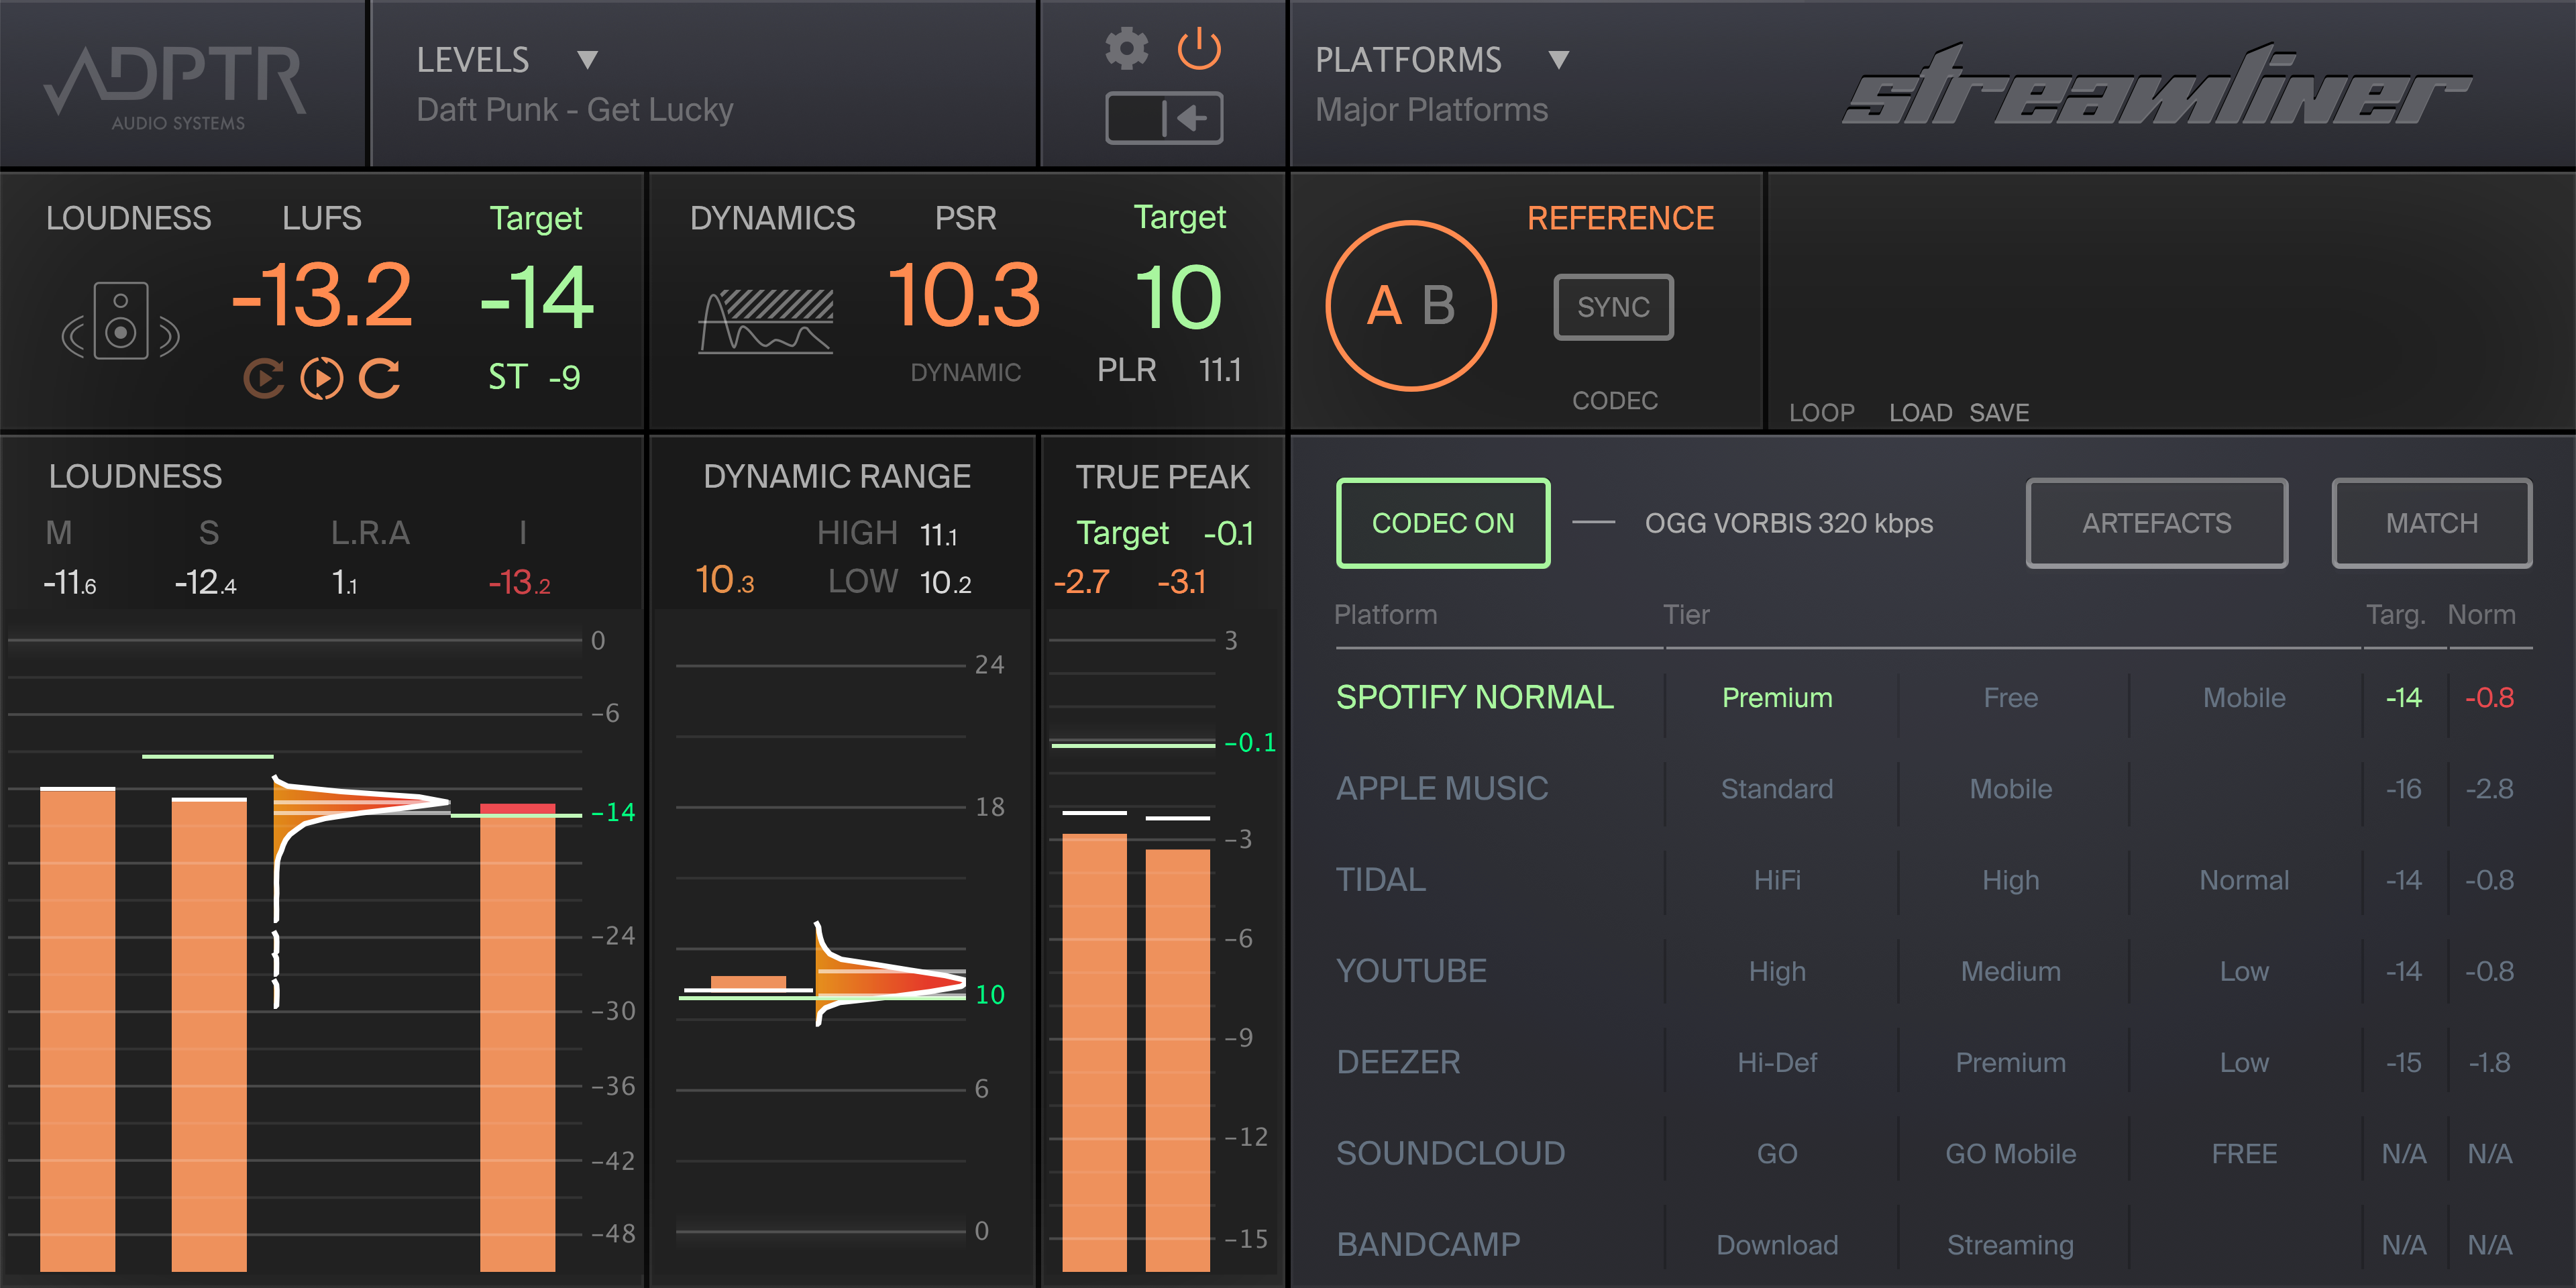Click the ARTEFACTS button
2576x1288 pixels.
(x=2156, y=522)
